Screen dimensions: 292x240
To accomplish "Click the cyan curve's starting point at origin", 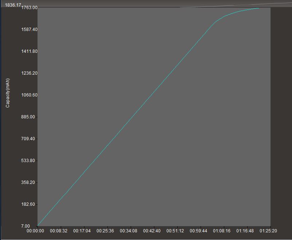I will [38, 225].
